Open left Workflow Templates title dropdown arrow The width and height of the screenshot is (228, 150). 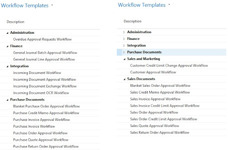(x=52, y=5)
